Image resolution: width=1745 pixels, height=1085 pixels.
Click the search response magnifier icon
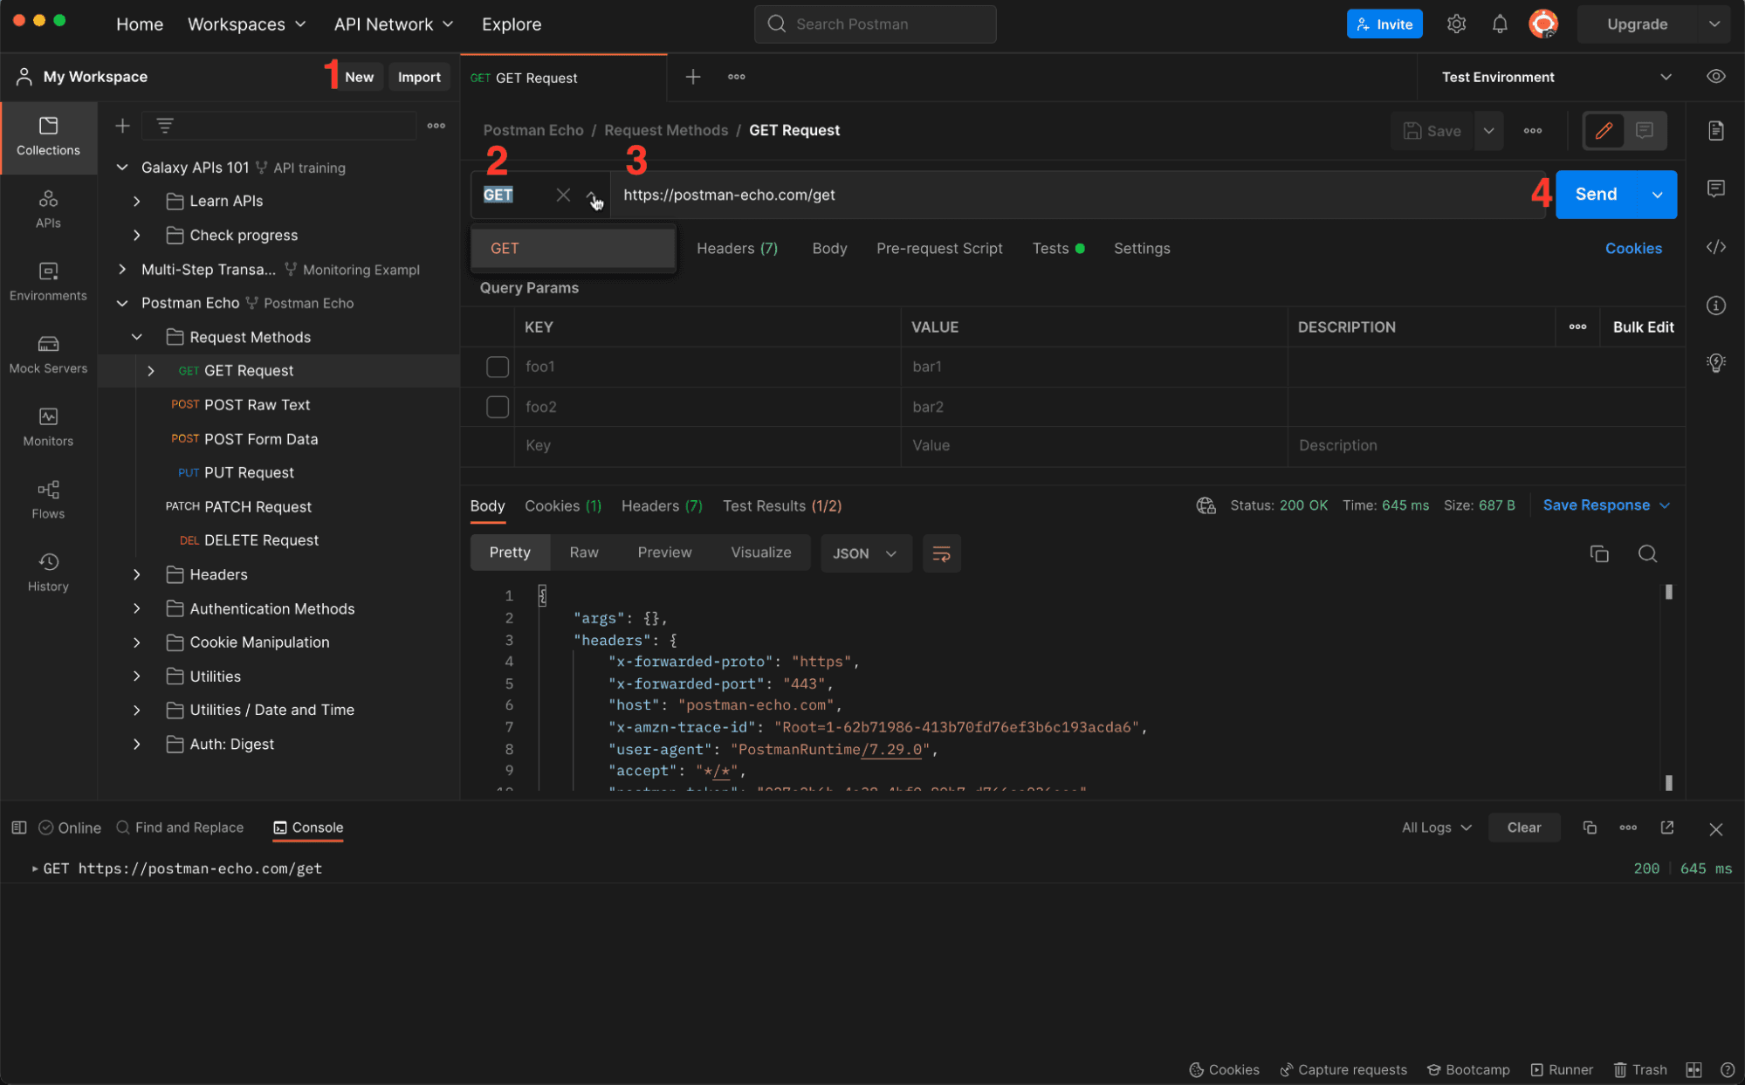coord(1646,553)
